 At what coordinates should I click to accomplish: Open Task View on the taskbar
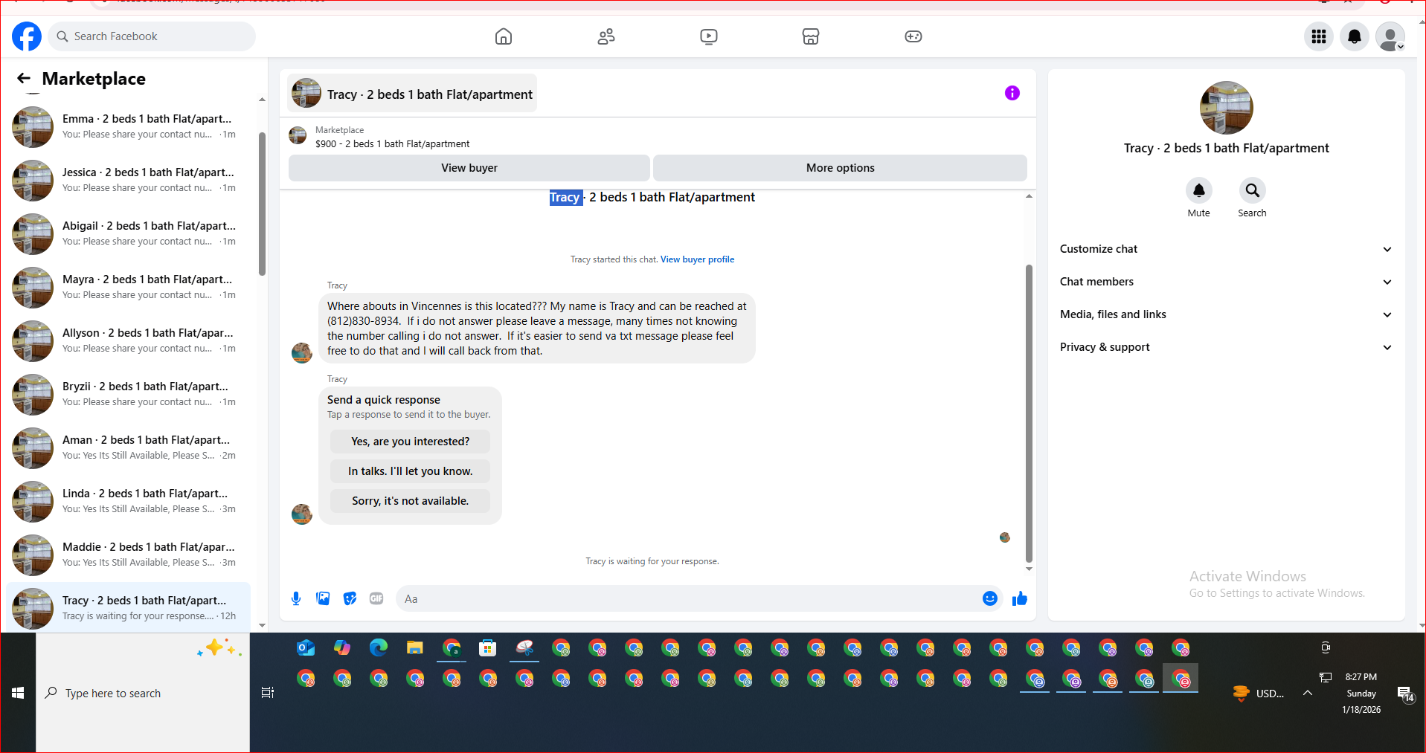click(268, 693)
